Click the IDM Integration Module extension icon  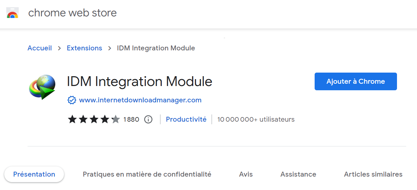pyautogui.click(x=42, y=88)
